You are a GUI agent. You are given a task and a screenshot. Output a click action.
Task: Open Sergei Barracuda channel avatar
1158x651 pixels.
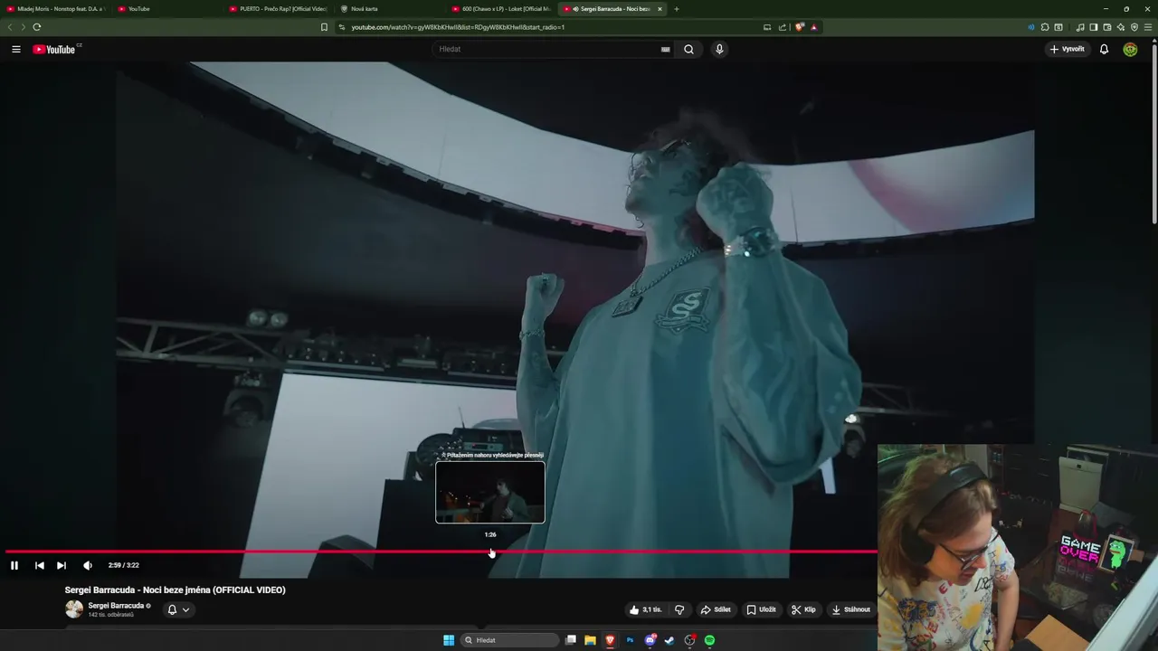pos(74,609)
